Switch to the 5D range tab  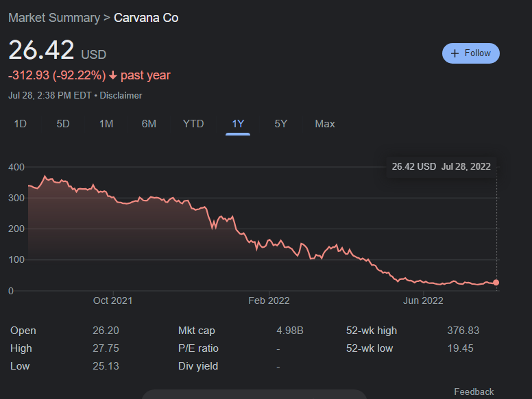click(x=63, y=124)
